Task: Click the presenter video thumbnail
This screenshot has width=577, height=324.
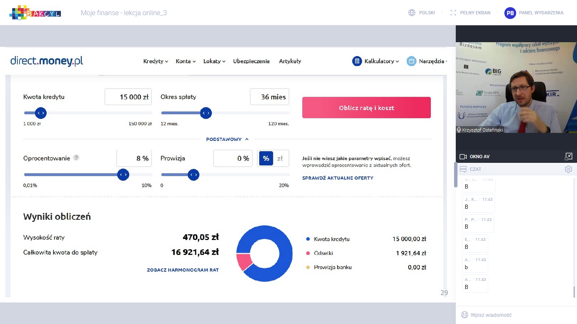Action: click(x=516, y=88)
